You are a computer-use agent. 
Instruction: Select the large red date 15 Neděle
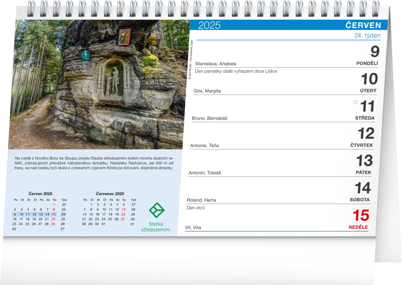click(361, 216)
